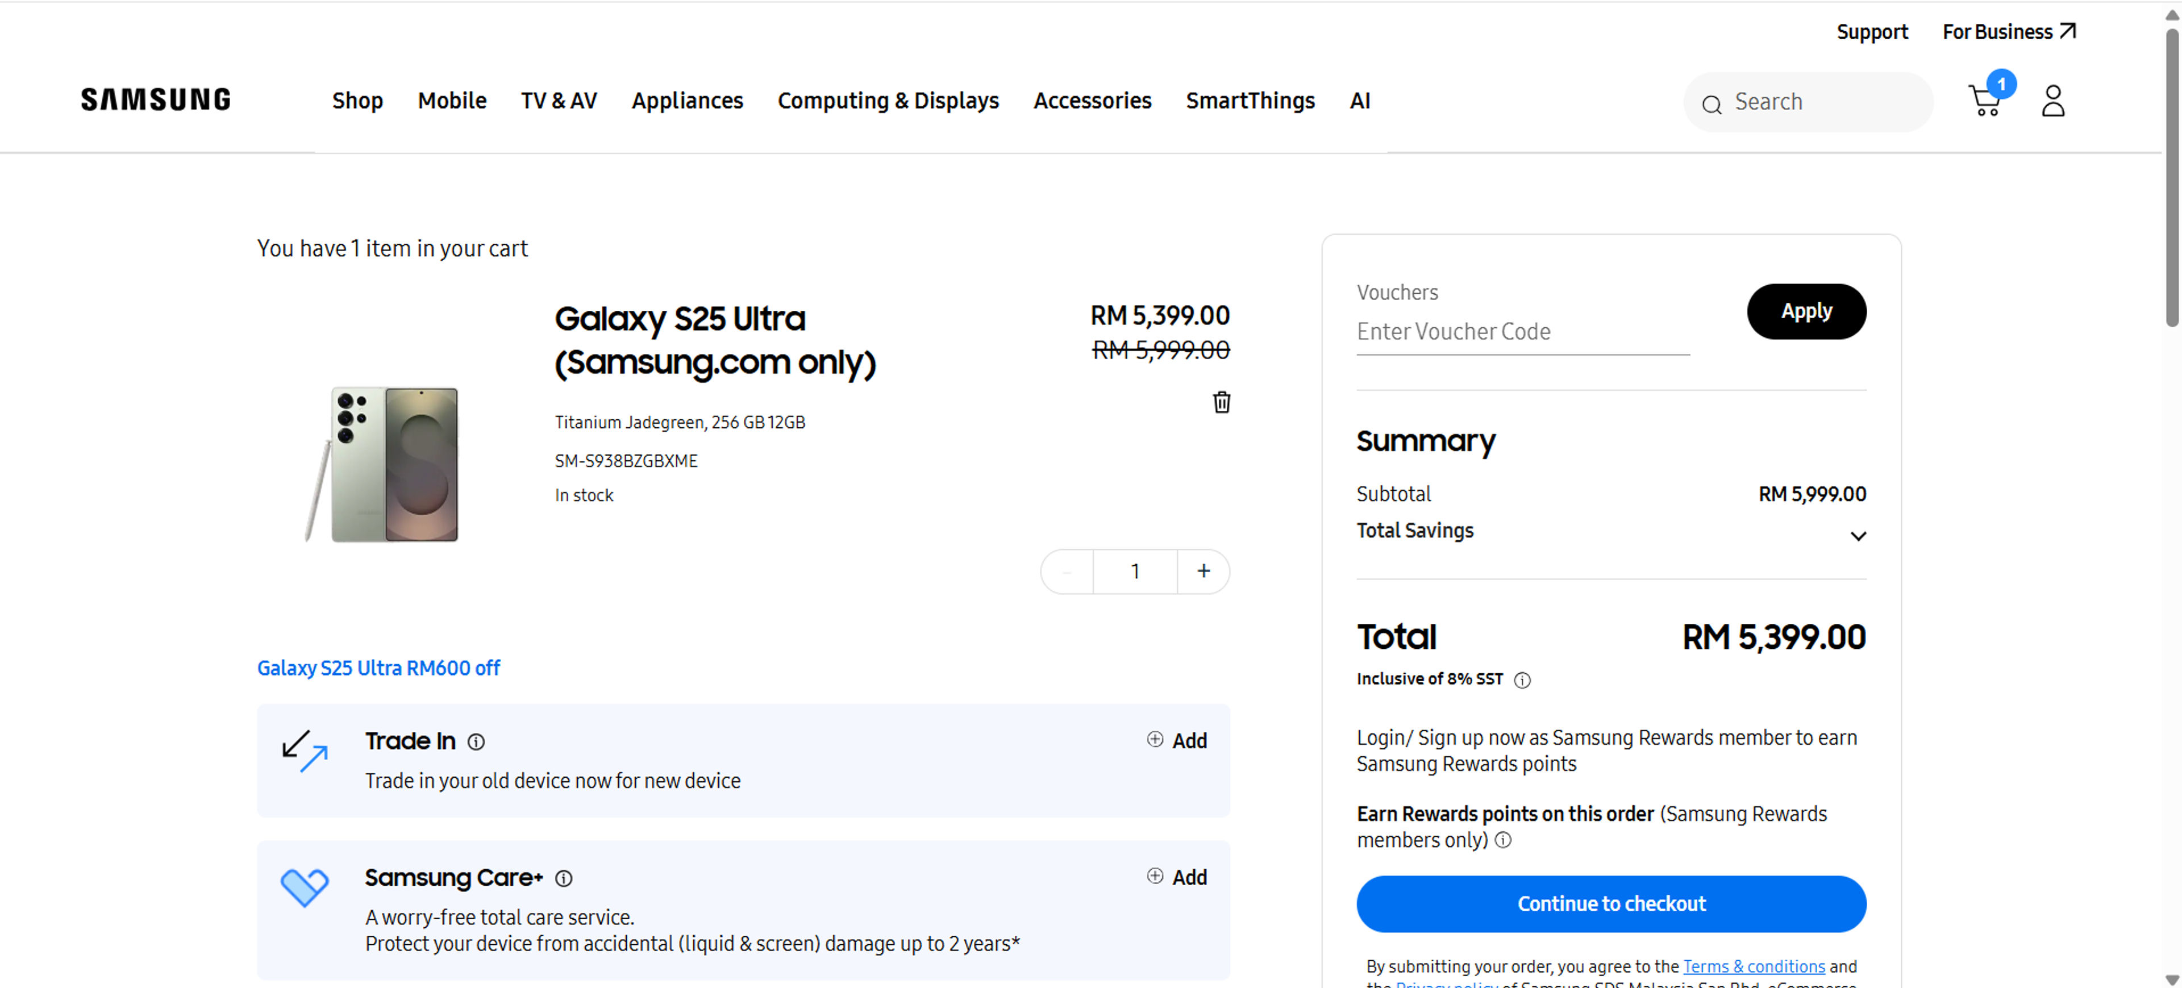The height and width of the screenshot is (988, 2182).
Task: Open the Terms & conditions link
Action: (x=1754, y=967)
